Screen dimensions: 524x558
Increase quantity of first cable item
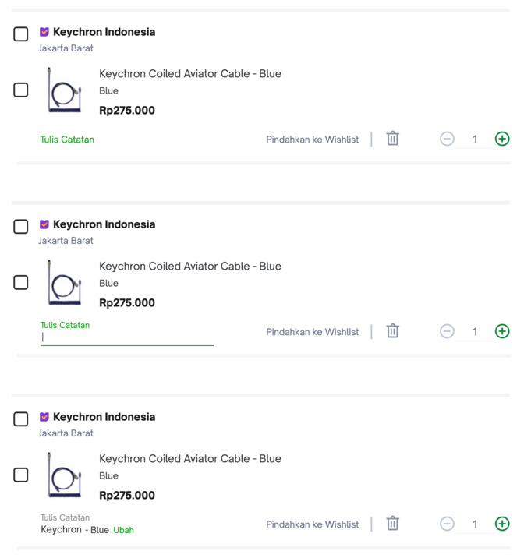502,139
